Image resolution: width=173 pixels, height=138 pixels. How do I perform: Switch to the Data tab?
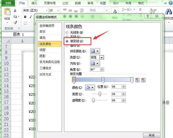pos(78,3)
